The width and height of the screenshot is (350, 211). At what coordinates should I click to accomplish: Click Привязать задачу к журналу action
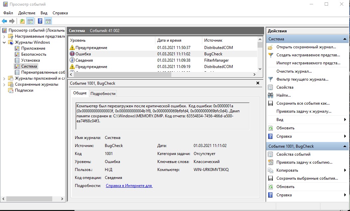click(304, 111)
